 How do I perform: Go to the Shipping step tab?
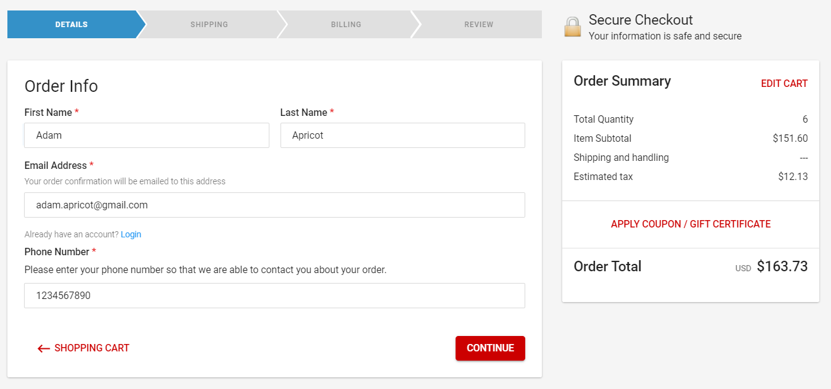[209, 25]
